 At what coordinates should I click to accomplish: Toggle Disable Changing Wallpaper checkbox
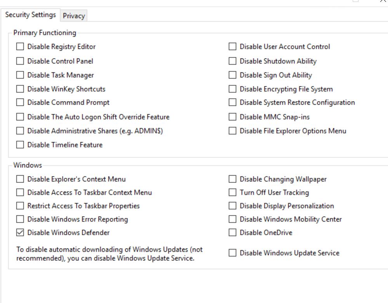click(232, 179)
